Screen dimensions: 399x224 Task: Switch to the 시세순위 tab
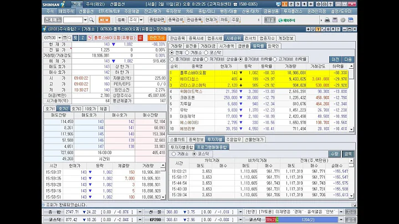click(x=234, y=38)
